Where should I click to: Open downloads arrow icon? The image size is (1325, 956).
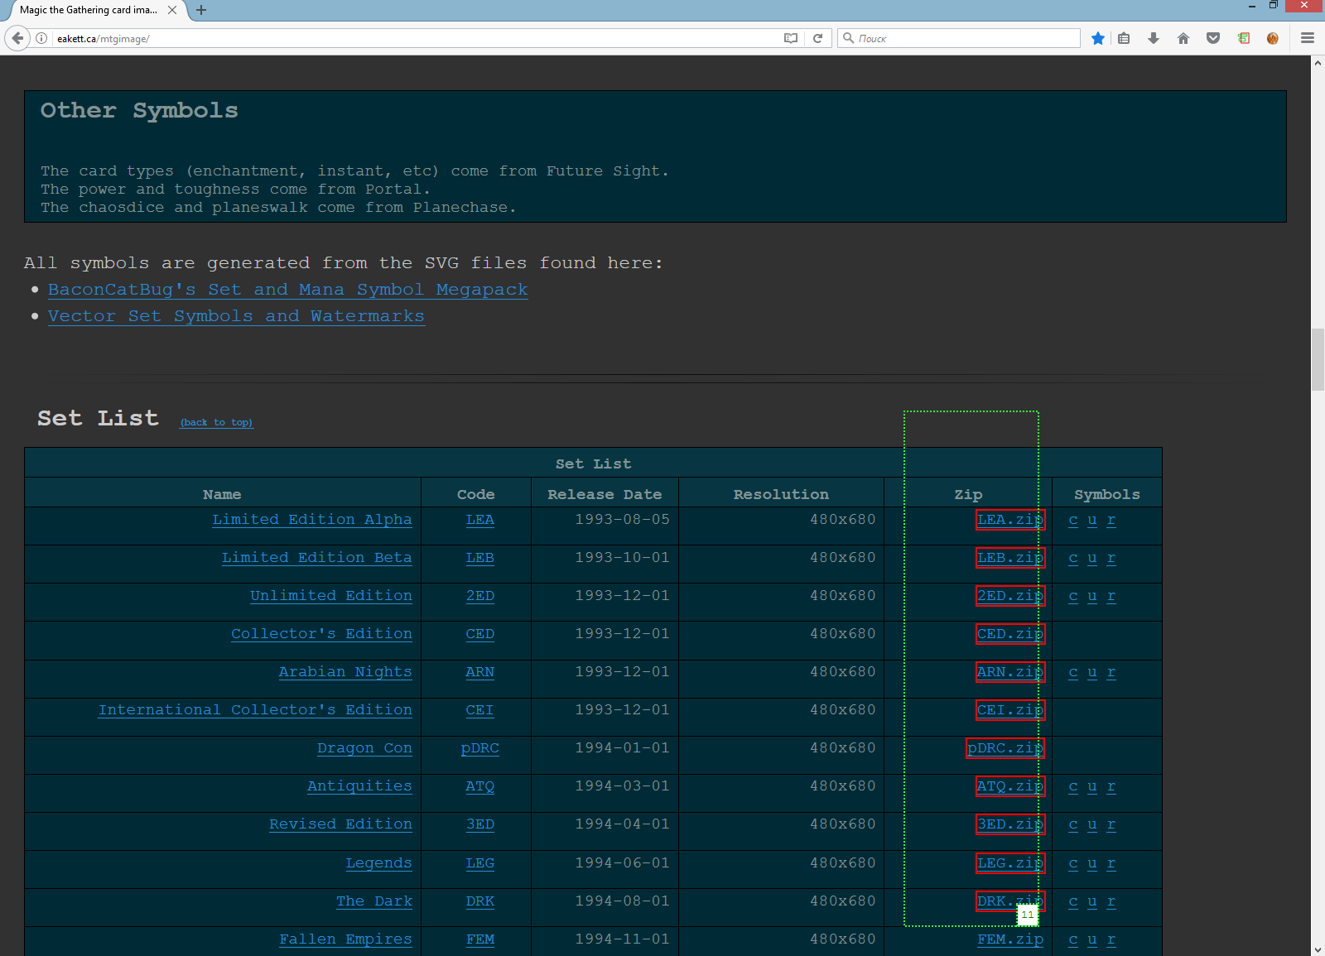(x=1154, y=38)
